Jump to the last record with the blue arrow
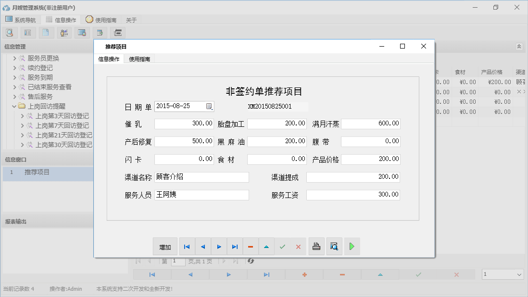The image size is (528, 297). click(x=235, y=246)
